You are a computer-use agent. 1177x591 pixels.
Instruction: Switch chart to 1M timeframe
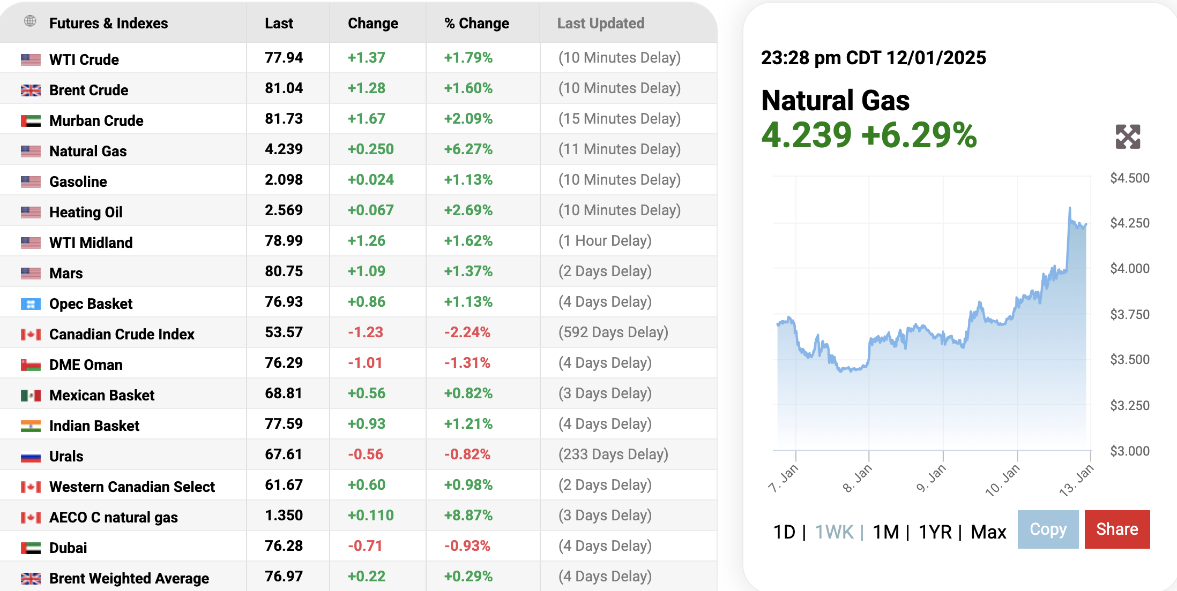click(885, 532)
